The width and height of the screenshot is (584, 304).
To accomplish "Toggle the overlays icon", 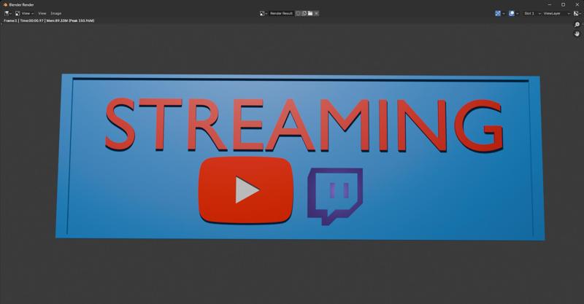I will coord(512,13).
